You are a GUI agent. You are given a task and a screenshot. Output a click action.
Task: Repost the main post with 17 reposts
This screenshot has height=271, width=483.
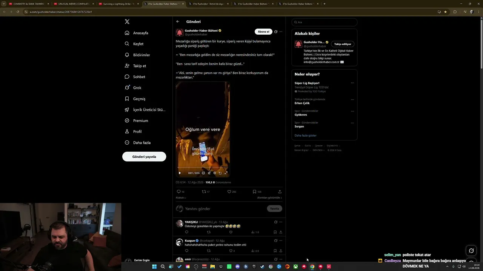click(x=204, y=192)
